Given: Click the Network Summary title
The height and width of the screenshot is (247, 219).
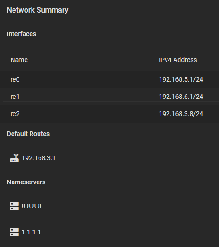Looking at the screenshot, I should coord(38,10).
